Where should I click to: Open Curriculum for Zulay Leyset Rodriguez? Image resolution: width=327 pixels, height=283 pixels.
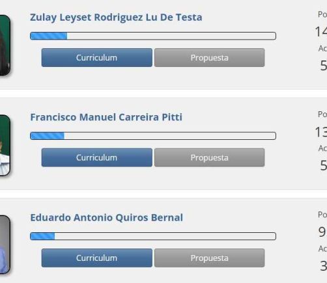click(97, 57)
